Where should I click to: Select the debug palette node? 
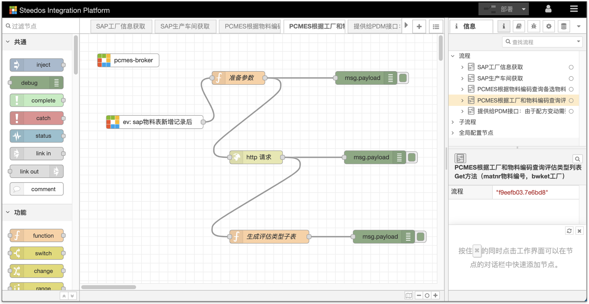37,83
